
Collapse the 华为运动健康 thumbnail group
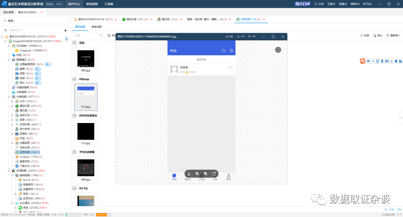[75, 152]
